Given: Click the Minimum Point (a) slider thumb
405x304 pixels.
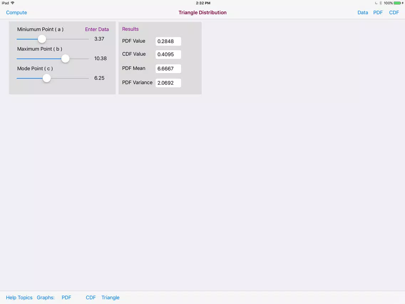Looking at the screenshot, I should (x=42, y=39).
